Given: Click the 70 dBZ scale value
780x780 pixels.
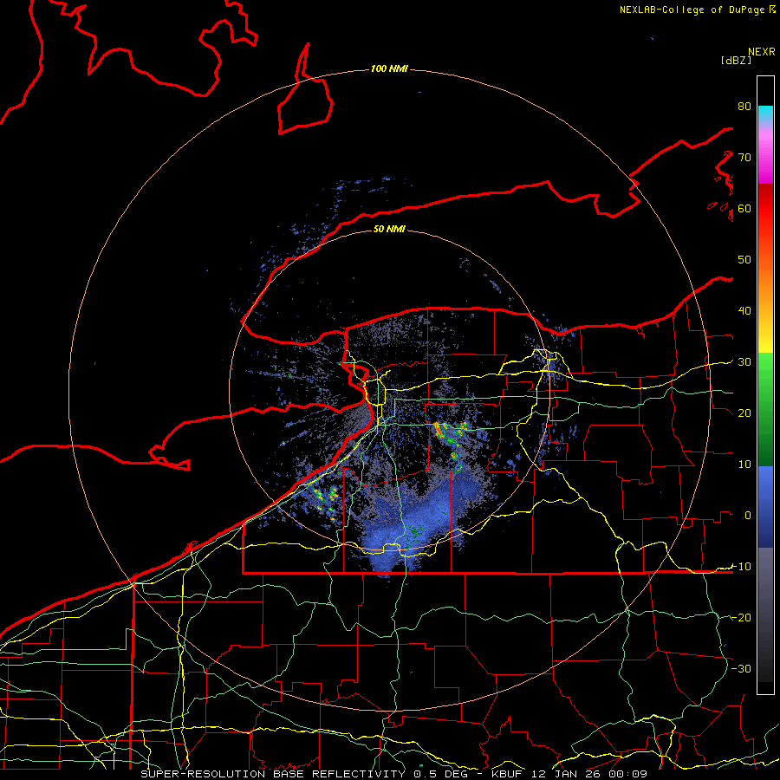Looking at the screenshot, I should click(x=744, y=157).
